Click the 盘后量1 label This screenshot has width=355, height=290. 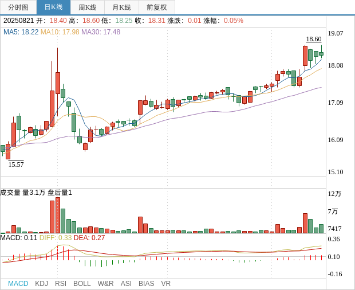pos(60,193)
